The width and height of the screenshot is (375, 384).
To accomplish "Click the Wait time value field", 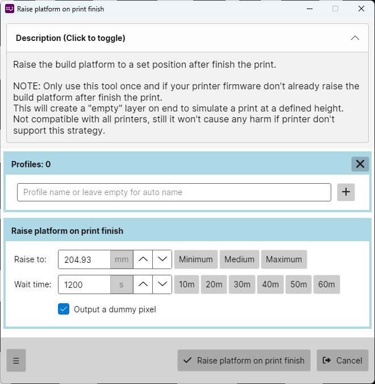I will (85, 284).
